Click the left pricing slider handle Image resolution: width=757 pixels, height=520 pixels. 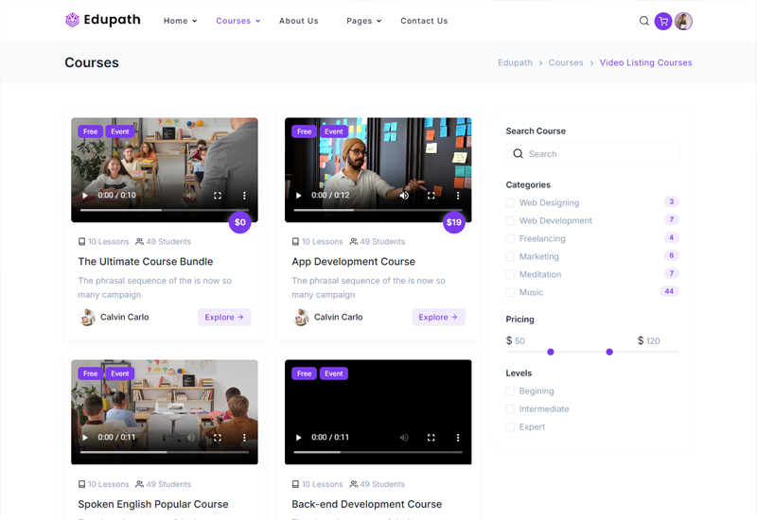[x=551, y=352]
